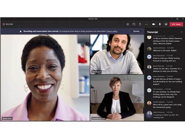The width and height of the screenshot is (185, 138).
Task: Select Charlotte's video tile at bottom
Action: [117, 98]
